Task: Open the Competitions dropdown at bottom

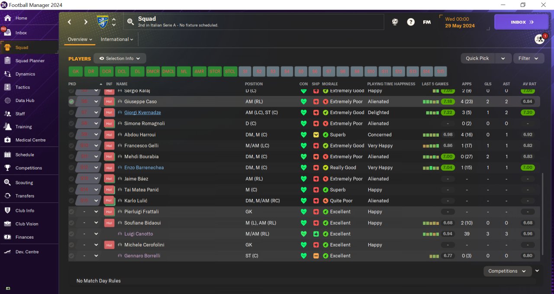Action: 507,271
